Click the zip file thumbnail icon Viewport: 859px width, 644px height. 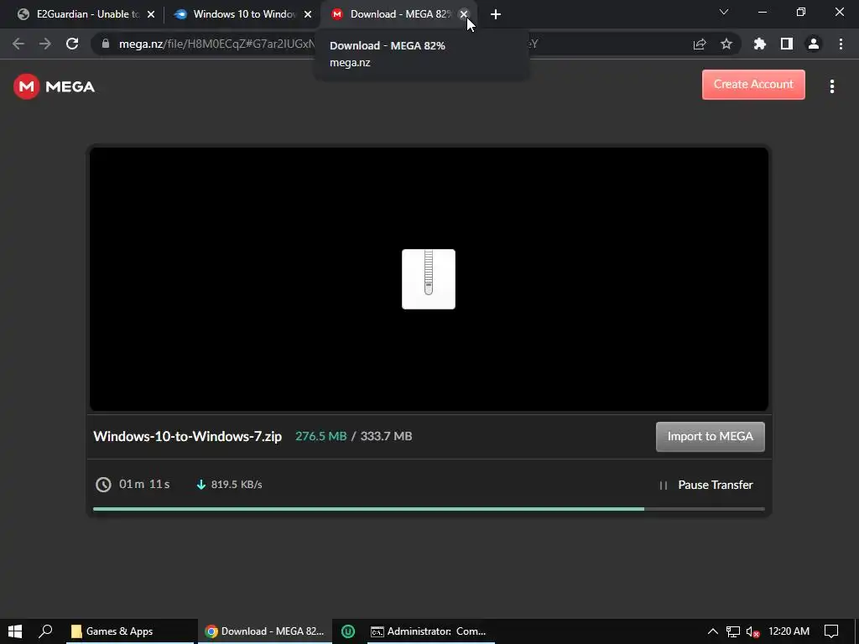(x=429, y=279)
